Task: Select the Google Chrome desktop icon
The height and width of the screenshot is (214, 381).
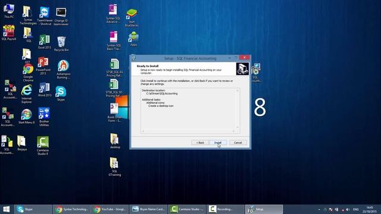Action: pos(28,73)
